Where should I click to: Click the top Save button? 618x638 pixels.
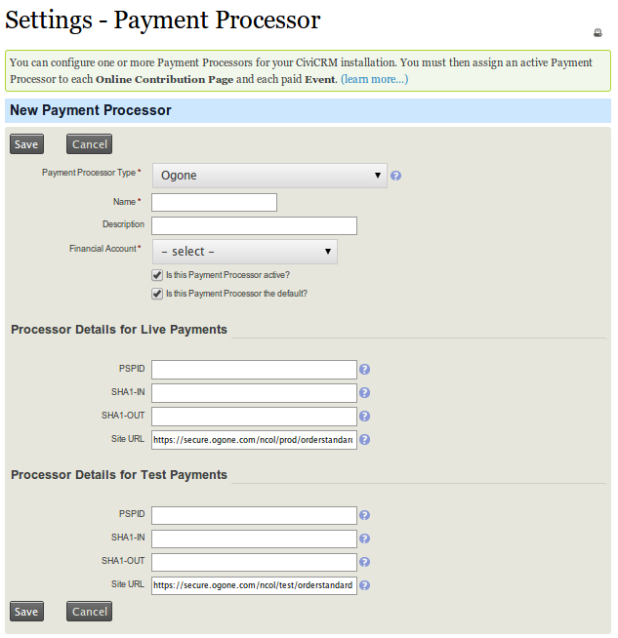26,144
